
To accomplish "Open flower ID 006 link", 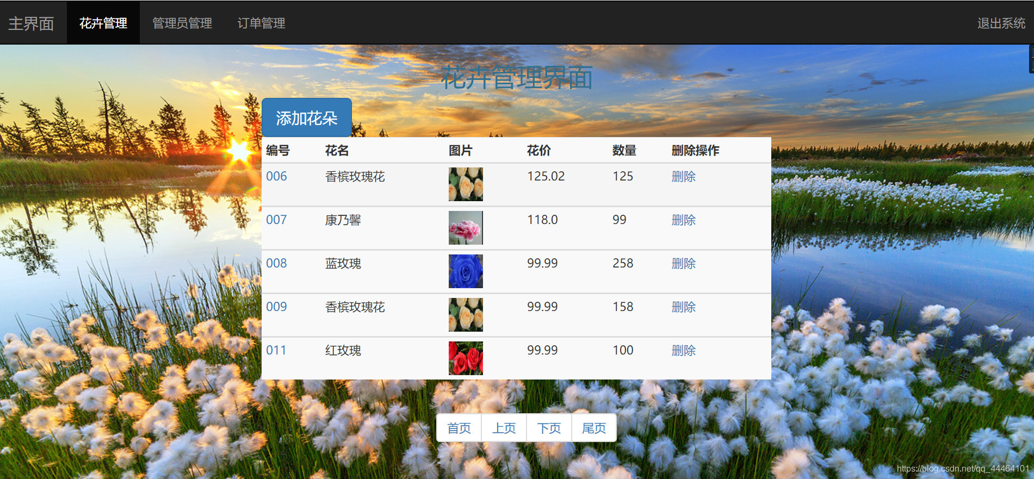I will 276,176.
